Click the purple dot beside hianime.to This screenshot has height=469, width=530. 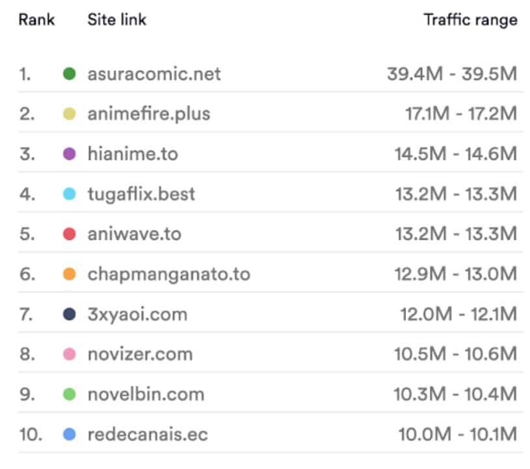pos(70,154)
